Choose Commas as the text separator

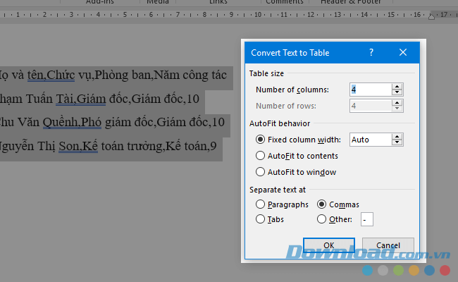[322, 204]
